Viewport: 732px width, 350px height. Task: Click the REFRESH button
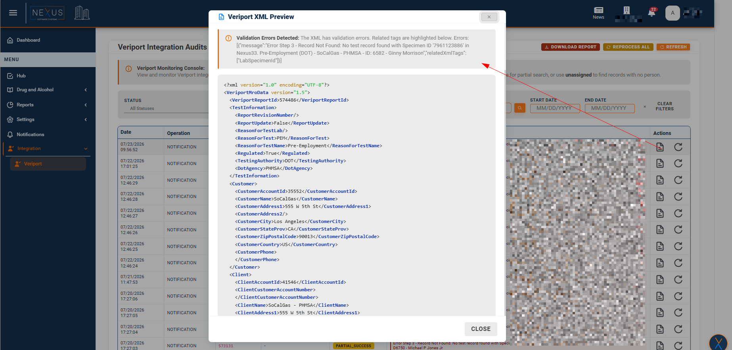(x=673, y=47)
